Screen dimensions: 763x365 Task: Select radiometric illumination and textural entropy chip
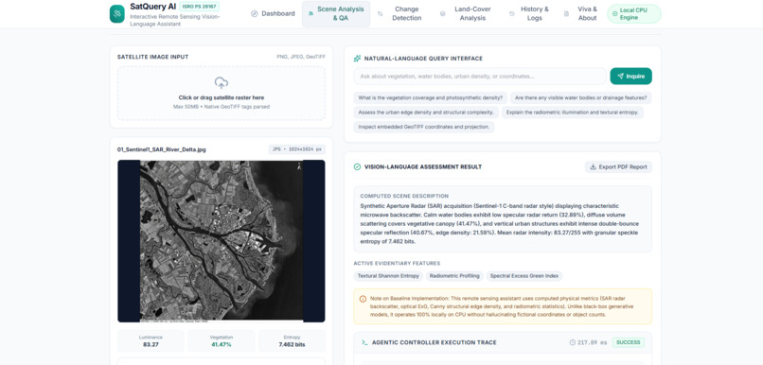[572, 113]
